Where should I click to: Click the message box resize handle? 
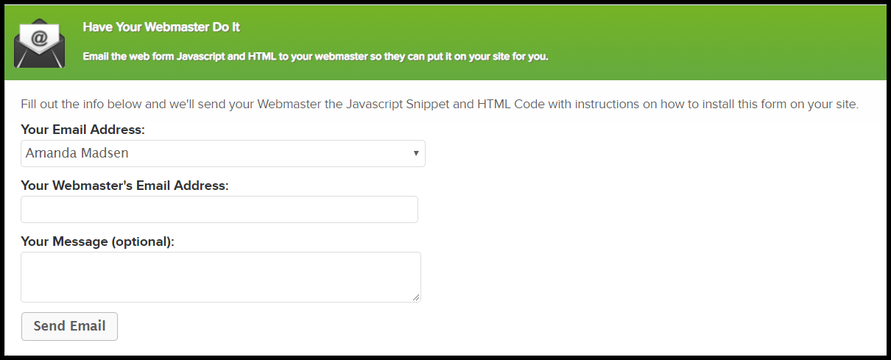click(x=416, y=297)
